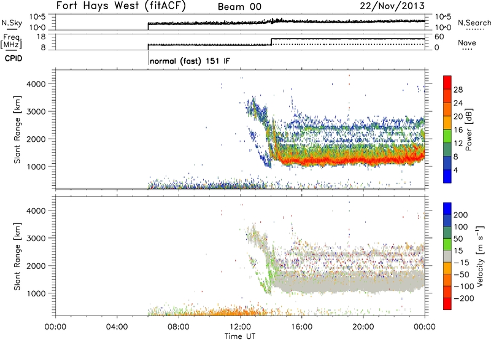Click the '28' power colorbar value

coord(458,90)
